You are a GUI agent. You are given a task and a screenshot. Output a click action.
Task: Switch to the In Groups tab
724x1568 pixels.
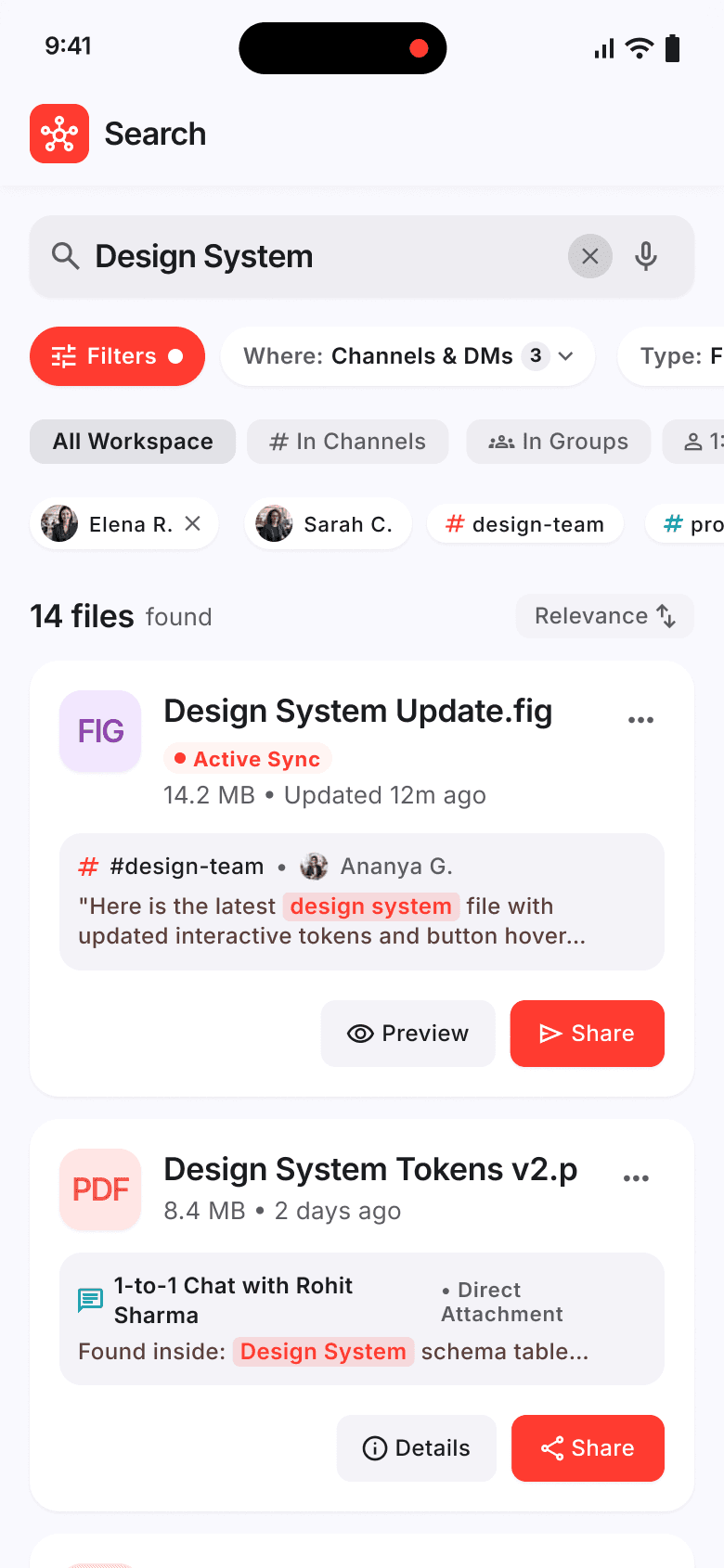(558, 442)
